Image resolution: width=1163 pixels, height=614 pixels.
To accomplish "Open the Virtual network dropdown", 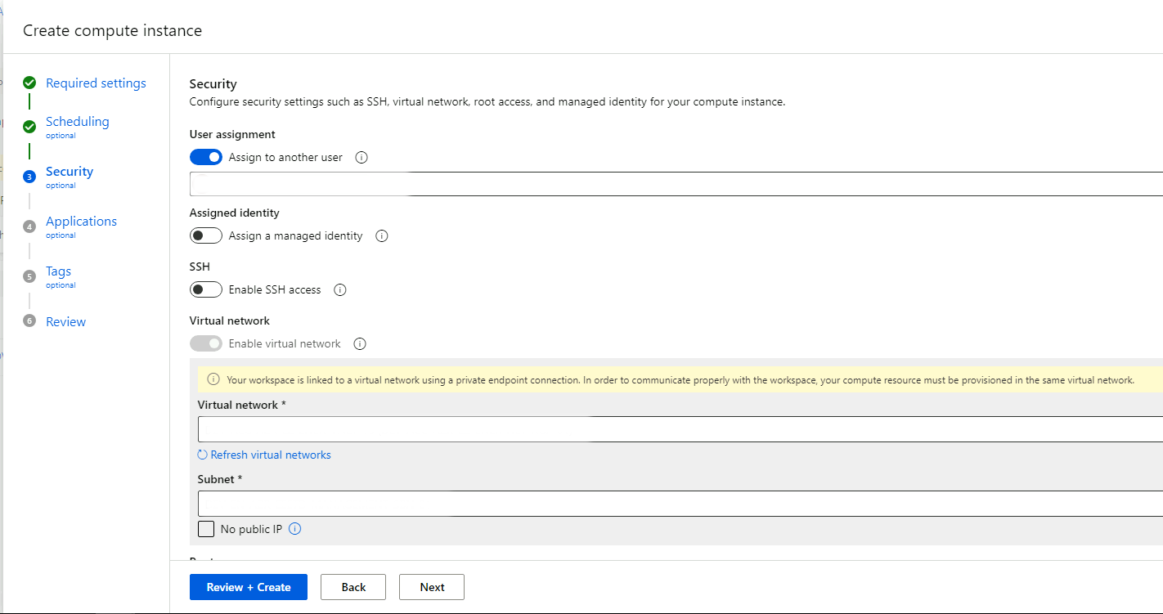I will (679, 429).
